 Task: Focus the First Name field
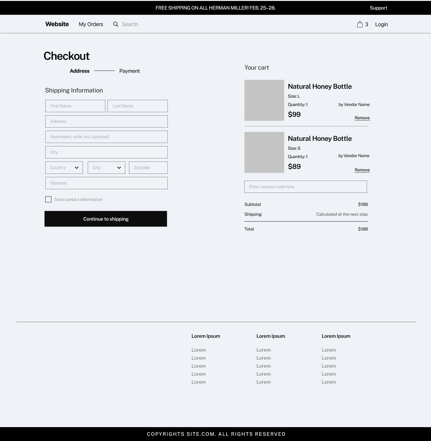75,106
